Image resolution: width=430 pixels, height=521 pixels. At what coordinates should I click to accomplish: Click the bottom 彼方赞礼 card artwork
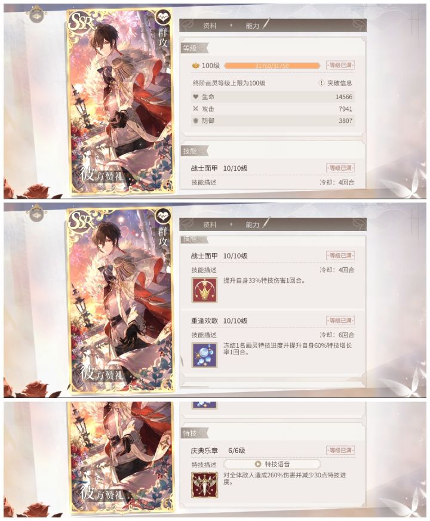click(121, 458)
